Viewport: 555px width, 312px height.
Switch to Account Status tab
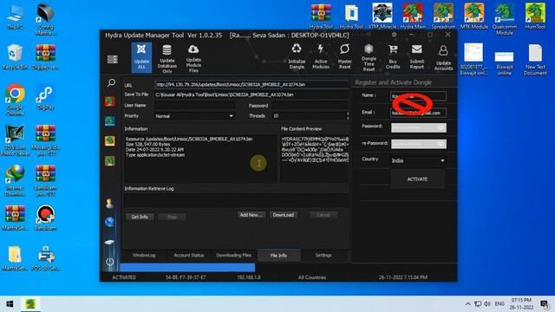189,255
